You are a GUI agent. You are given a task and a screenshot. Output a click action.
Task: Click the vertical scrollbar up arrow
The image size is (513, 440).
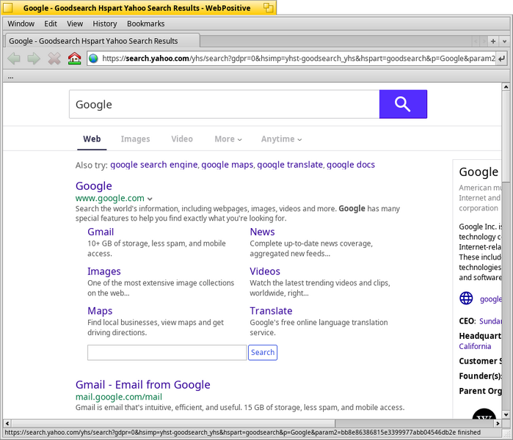[506, 87]
